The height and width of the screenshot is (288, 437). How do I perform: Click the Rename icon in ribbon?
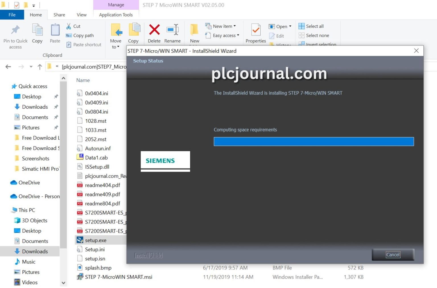coord(172,30)
